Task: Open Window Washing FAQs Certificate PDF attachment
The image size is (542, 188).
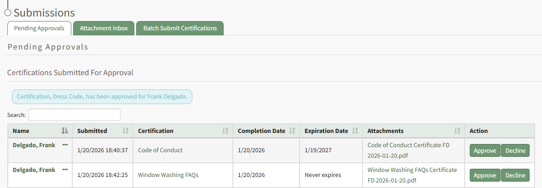Action: tap(412, 175)
